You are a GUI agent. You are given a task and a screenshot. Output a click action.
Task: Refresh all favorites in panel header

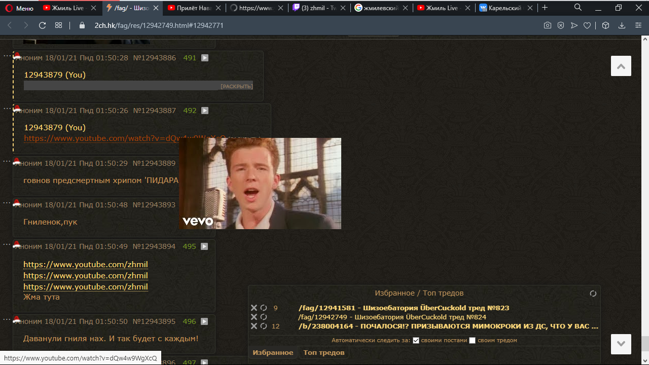(593, 294)
